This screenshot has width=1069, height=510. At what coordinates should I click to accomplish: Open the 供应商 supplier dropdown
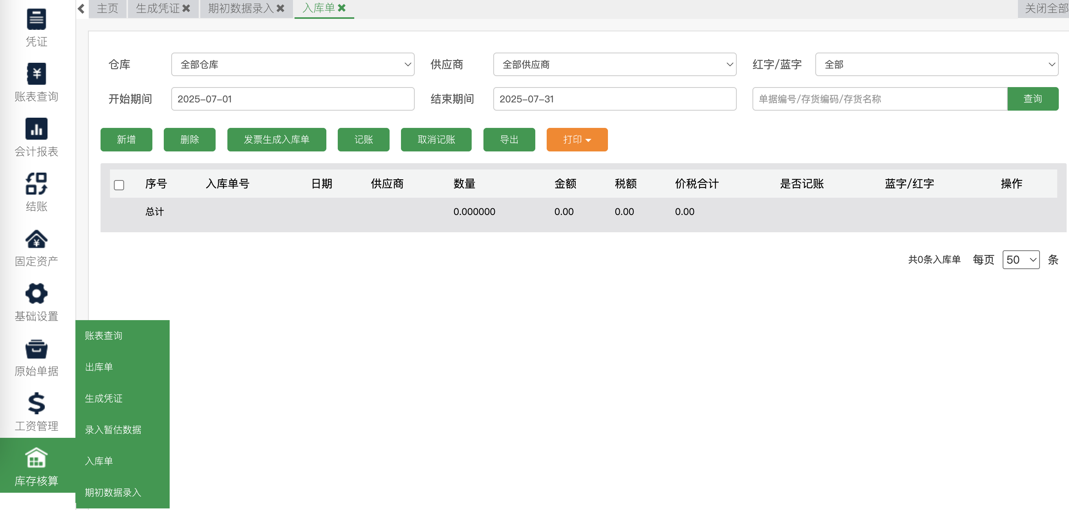tap(614, 64)
